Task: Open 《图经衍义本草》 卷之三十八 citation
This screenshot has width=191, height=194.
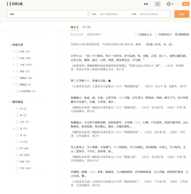Action: pyautogui.click(x=128, y=134)
